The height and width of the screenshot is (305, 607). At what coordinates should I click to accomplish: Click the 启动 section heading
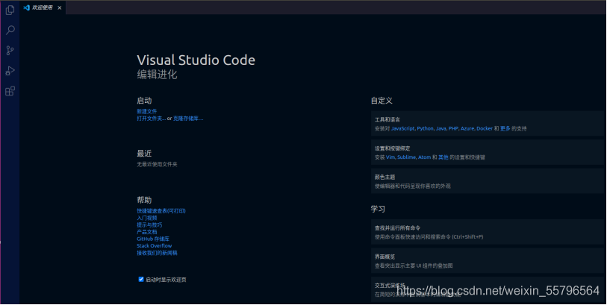tap(144, 101)
